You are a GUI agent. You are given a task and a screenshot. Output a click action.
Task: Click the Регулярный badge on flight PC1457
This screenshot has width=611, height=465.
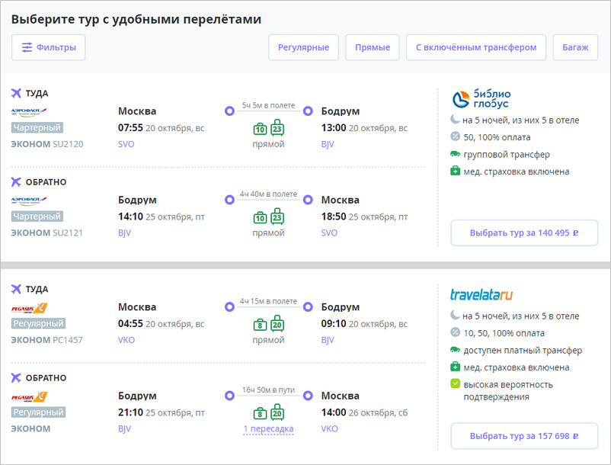[38, 324]
